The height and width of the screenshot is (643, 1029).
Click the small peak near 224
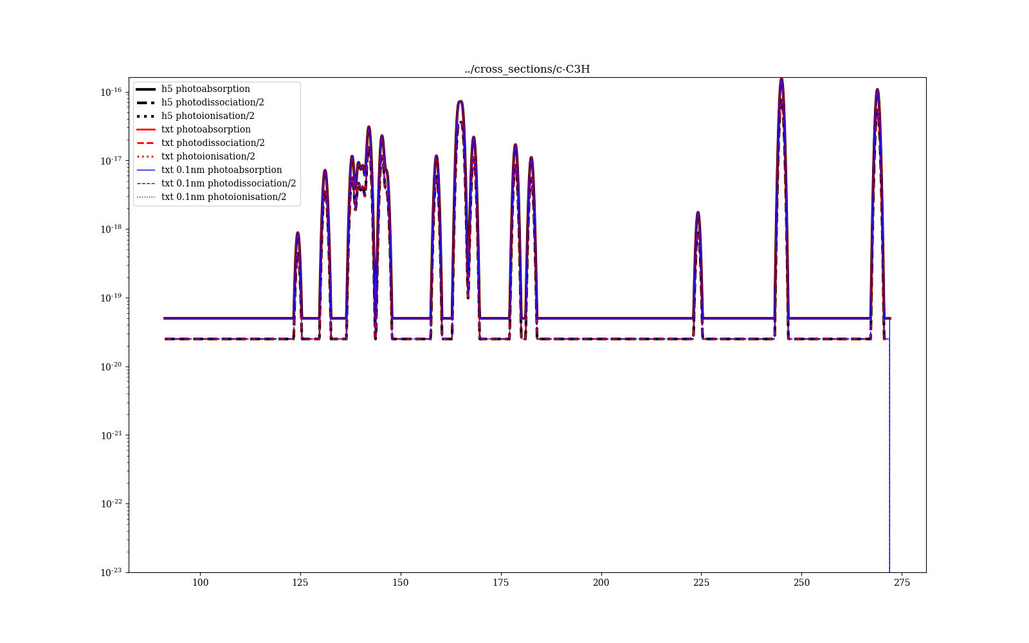(698, 213)
